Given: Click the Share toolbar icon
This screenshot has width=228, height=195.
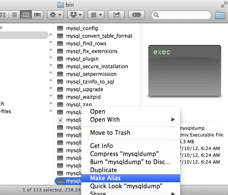Looking at the screenshot, I should [x=116, y=15].
